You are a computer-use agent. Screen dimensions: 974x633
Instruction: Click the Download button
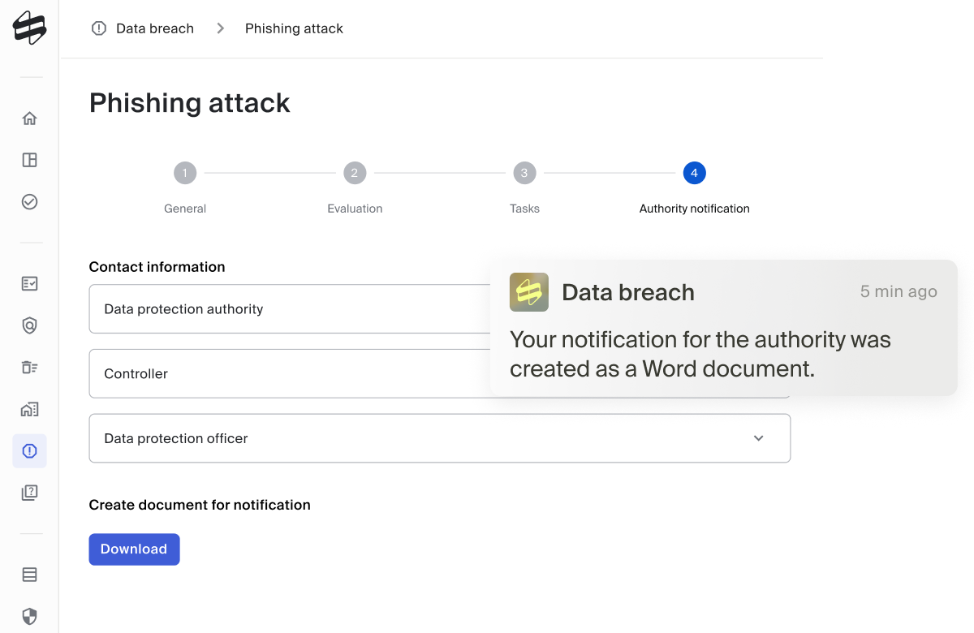(134, 549)
